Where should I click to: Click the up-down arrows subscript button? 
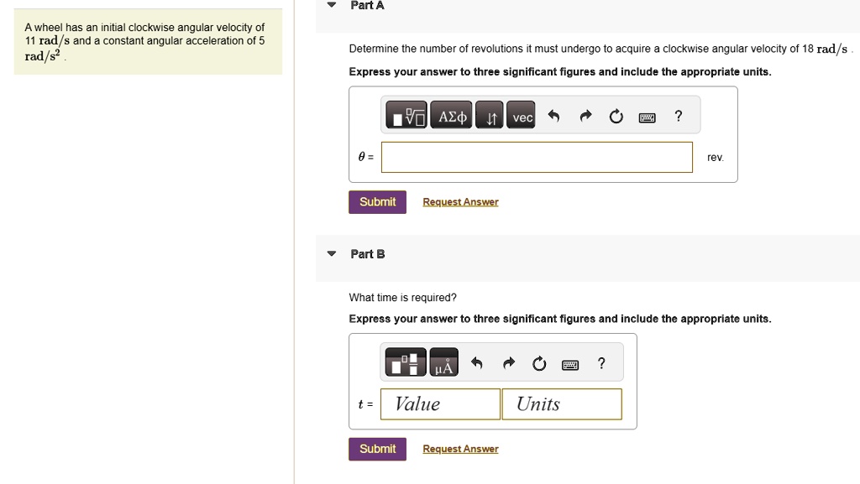tap(490, 115)
